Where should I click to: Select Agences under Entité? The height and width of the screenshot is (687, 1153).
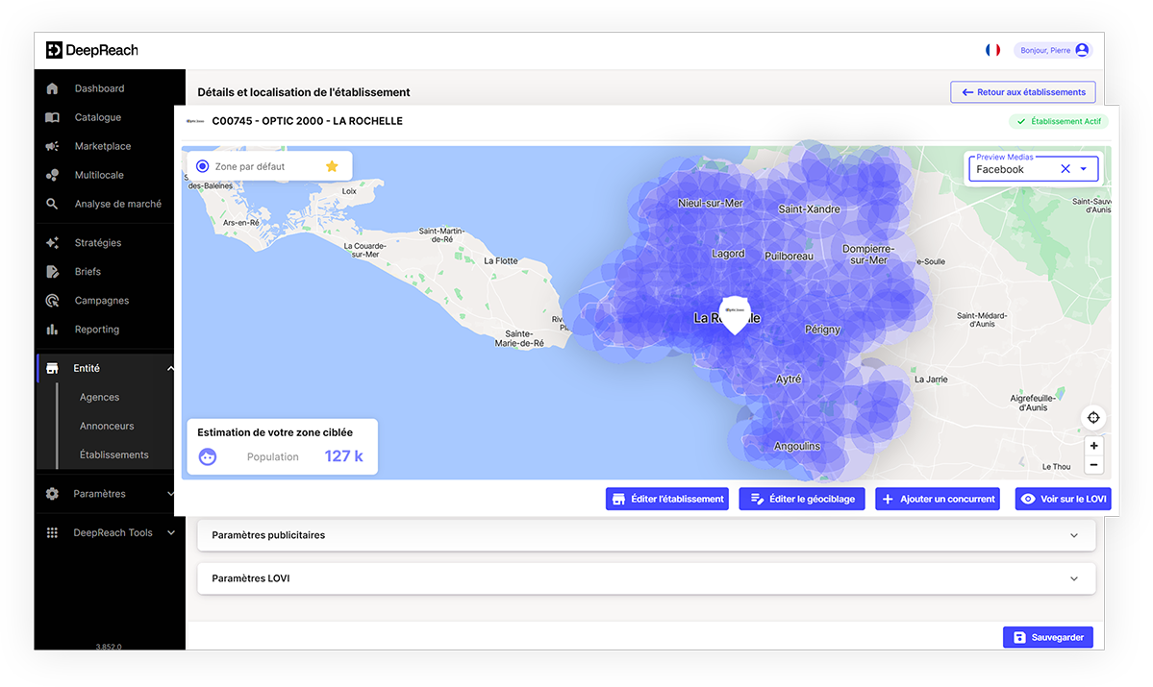point(99,397)
